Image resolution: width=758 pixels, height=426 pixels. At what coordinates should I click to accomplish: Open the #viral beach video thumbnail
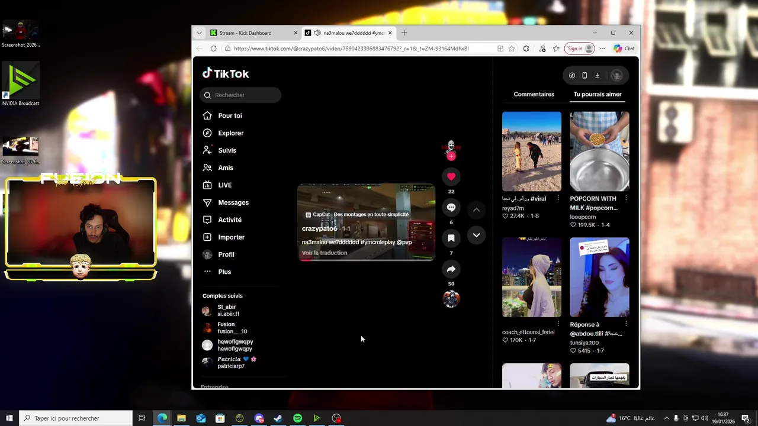point(532,151)
